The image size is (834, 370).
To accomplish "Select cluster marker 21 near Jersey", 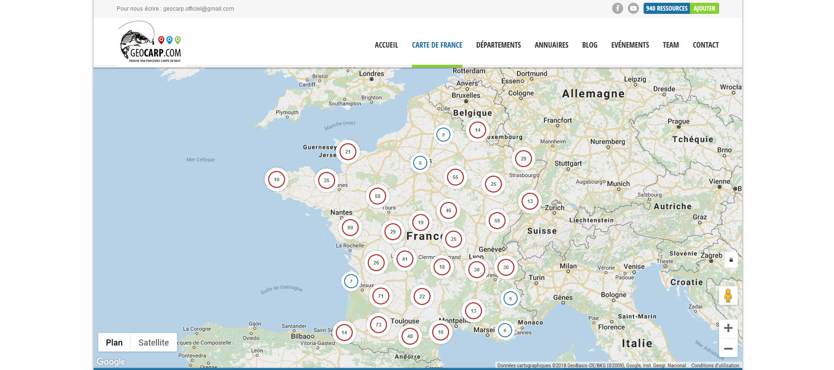I will click(348, 152).
